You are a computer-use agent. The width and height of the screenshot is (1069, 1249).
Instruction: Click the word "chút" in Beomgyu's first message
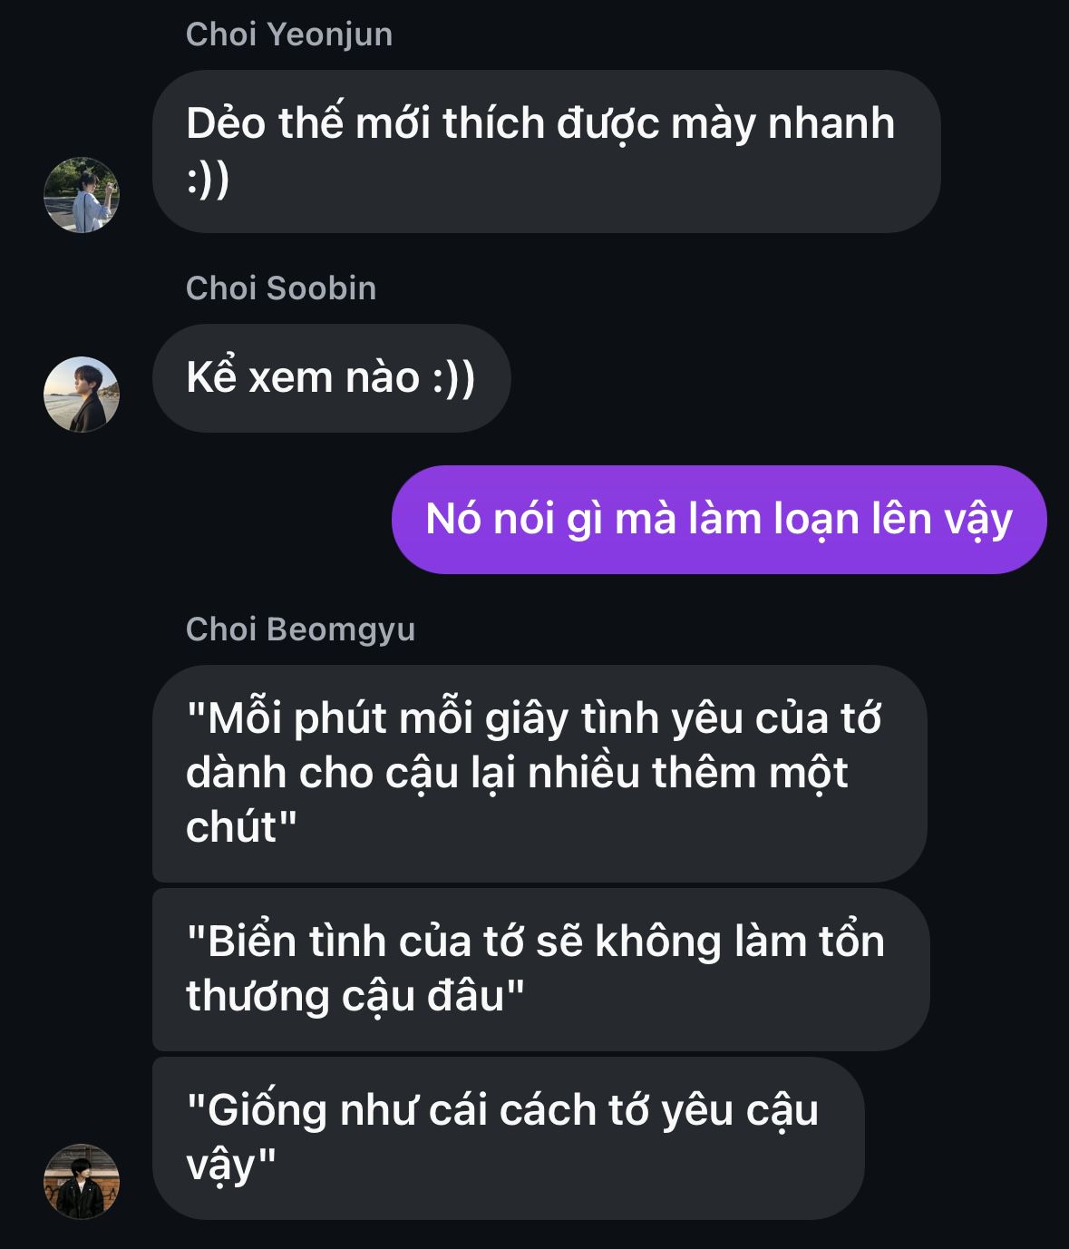pos(231,828)
